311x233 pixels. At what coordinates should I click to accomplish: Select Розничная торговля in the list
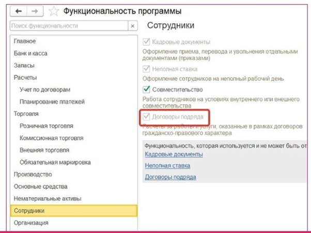(46, 126)
